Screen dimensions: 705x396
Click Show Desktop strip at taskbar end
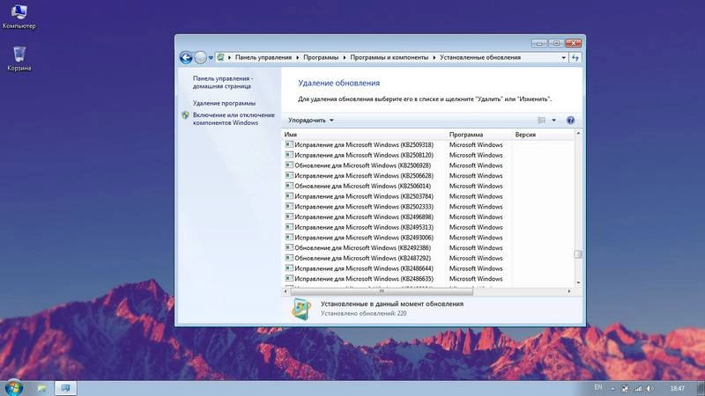coord(701,388)
